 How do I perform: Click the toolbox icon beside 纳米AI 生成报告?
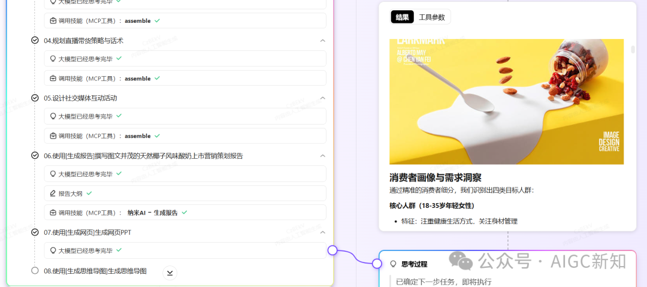(x=53, y=213)
